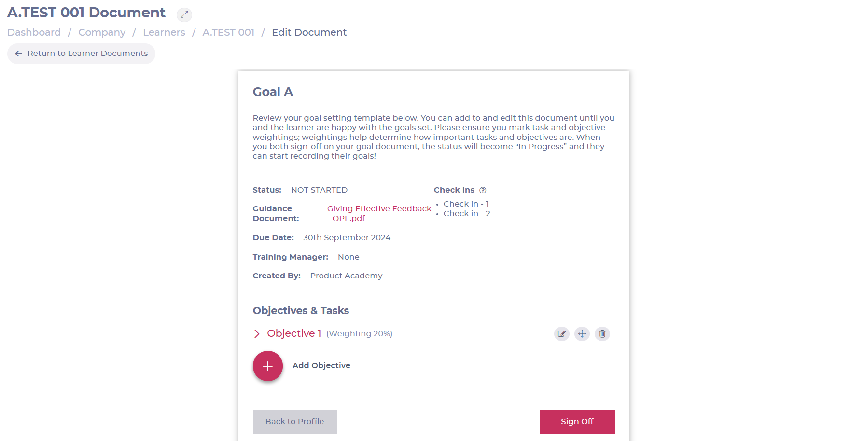Click Return to Learner Documents button

[81, 54]
